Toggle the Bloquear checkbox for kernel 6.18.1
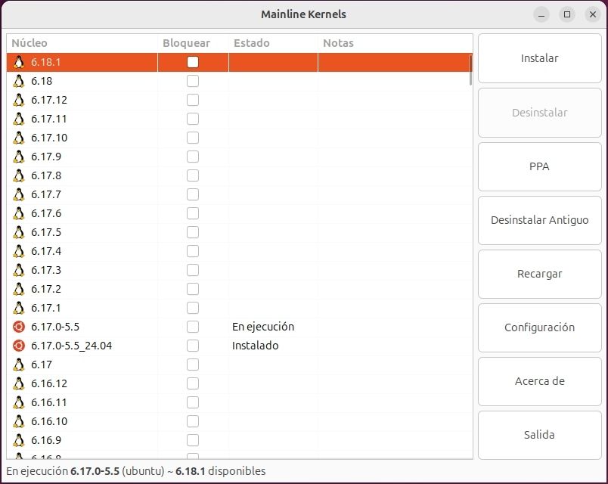Screen dimensions: 608x484 [193, 62]
